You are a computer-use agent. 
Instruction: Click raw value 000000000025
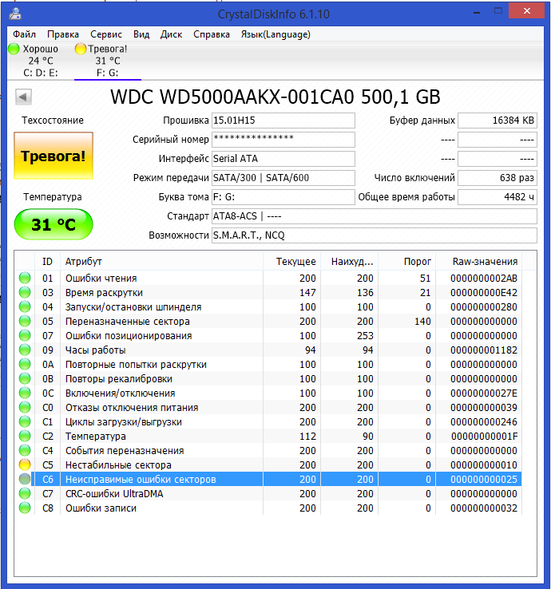pyautogui.click(x=484, y=480)
